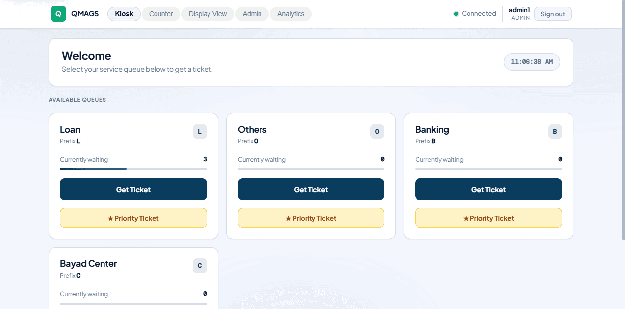The image size is (625, 309).
Task: Click the Banking card title
Action: (432, 129)
